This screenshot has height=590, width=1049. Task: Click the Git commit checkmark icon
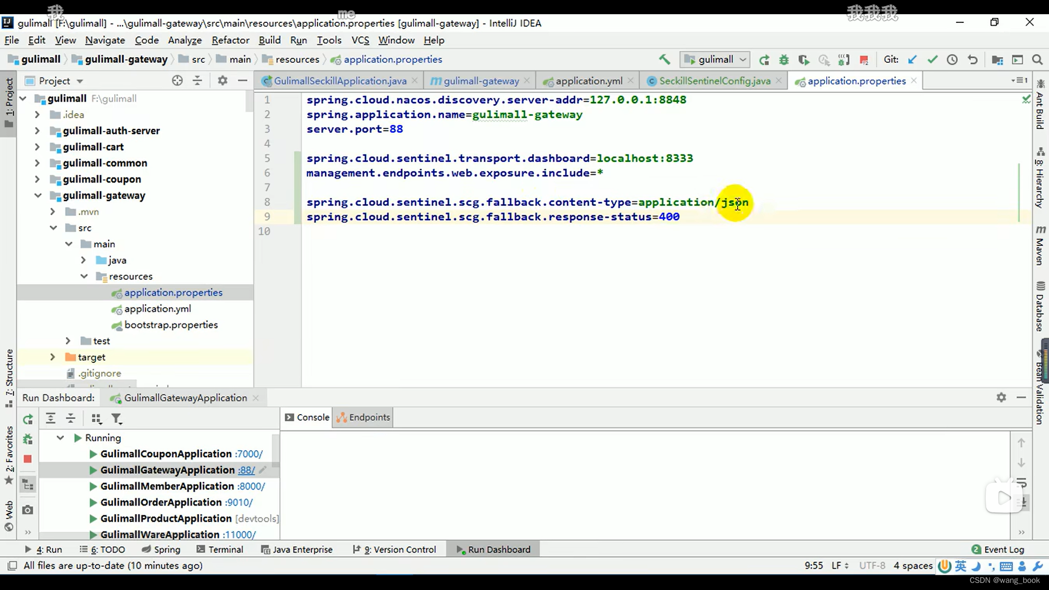pos(933,60)
